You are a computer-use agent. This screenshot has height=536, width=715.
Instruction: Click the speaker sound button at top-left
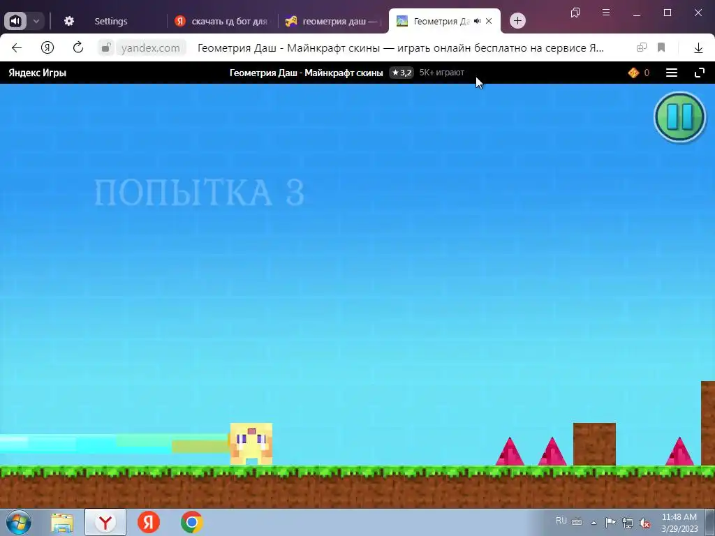[x=15, y=21]
